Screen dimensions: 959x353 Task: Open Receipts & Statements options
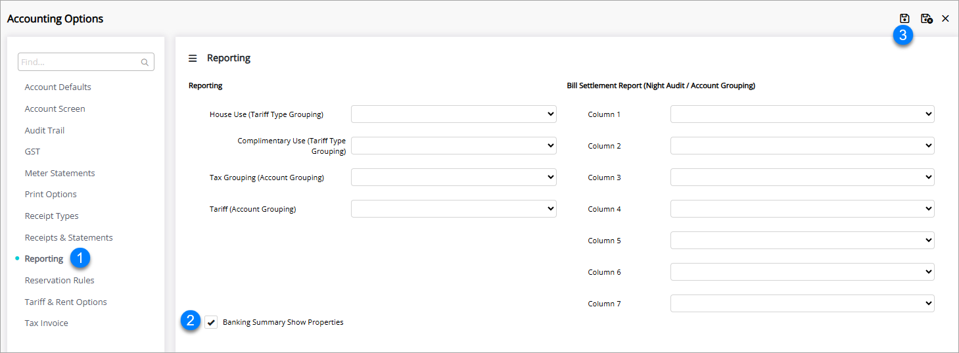click(x=68, y=237)
